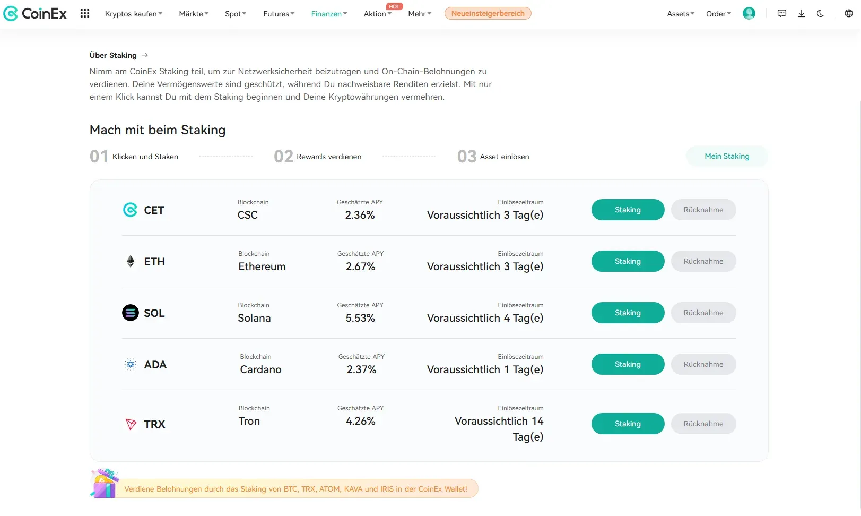Click the HOT badge above Aktion
Image resolution: width=861 pixels, height=516 pixels.
(x=394, y=6)
